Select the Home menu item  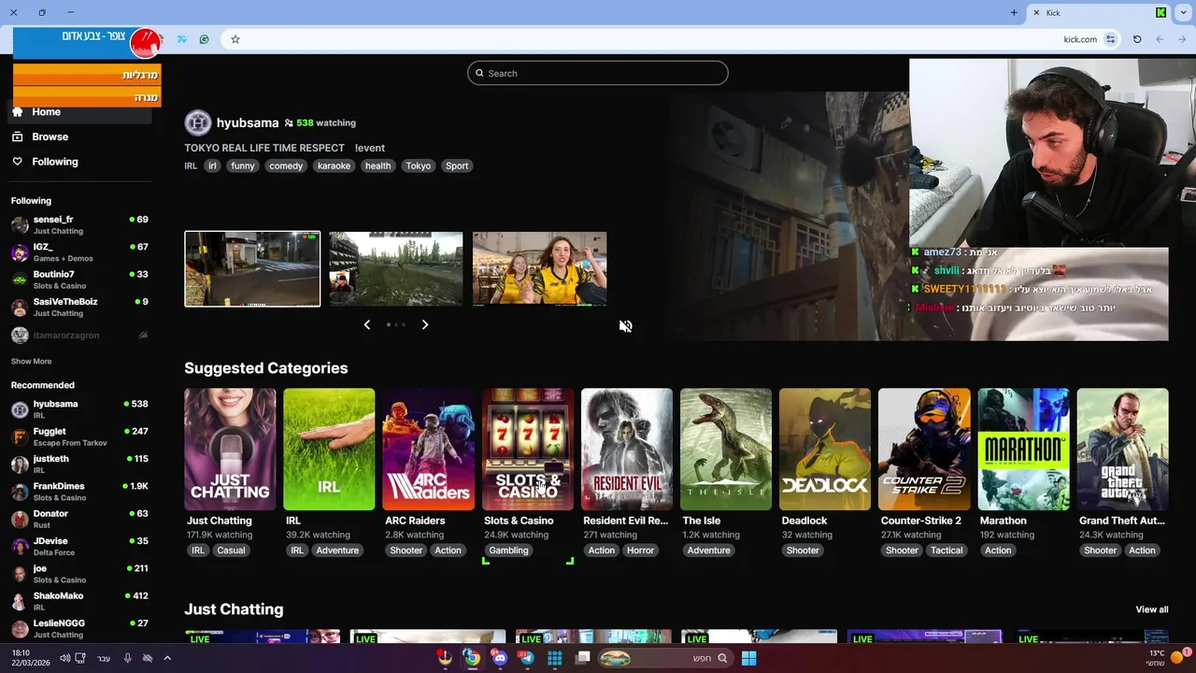80,112
